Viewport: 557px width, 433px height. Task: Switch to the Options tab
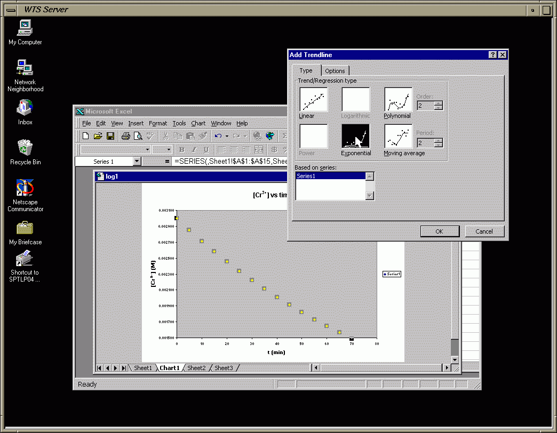point(335,71)
